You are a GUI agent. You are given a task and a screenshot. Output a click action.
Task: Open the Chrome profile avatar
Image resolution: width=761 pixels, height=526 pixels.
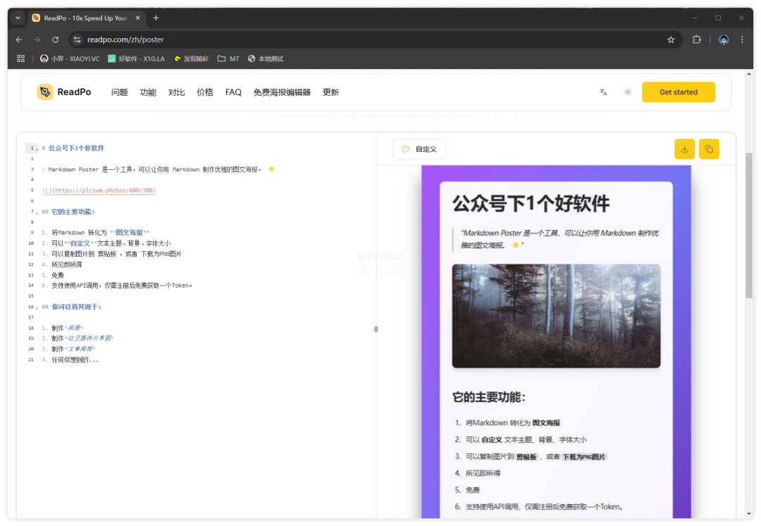724,39
